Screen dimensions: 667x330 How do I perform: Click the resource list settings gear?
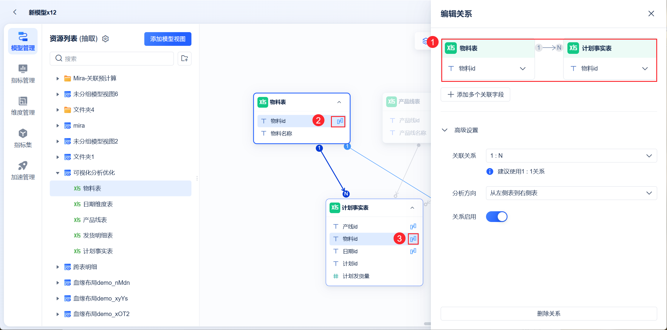click(x=106, y=39)
